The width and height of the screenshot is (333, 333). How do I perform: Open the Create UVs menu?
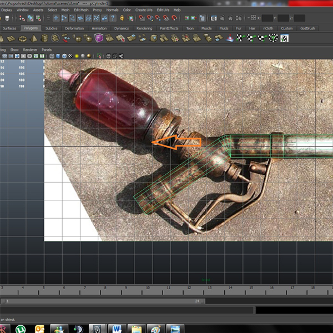tap(144, 10)
